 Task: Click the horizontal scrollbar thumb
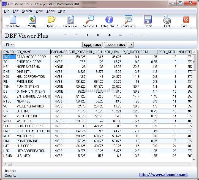click(x=10, y=164)
